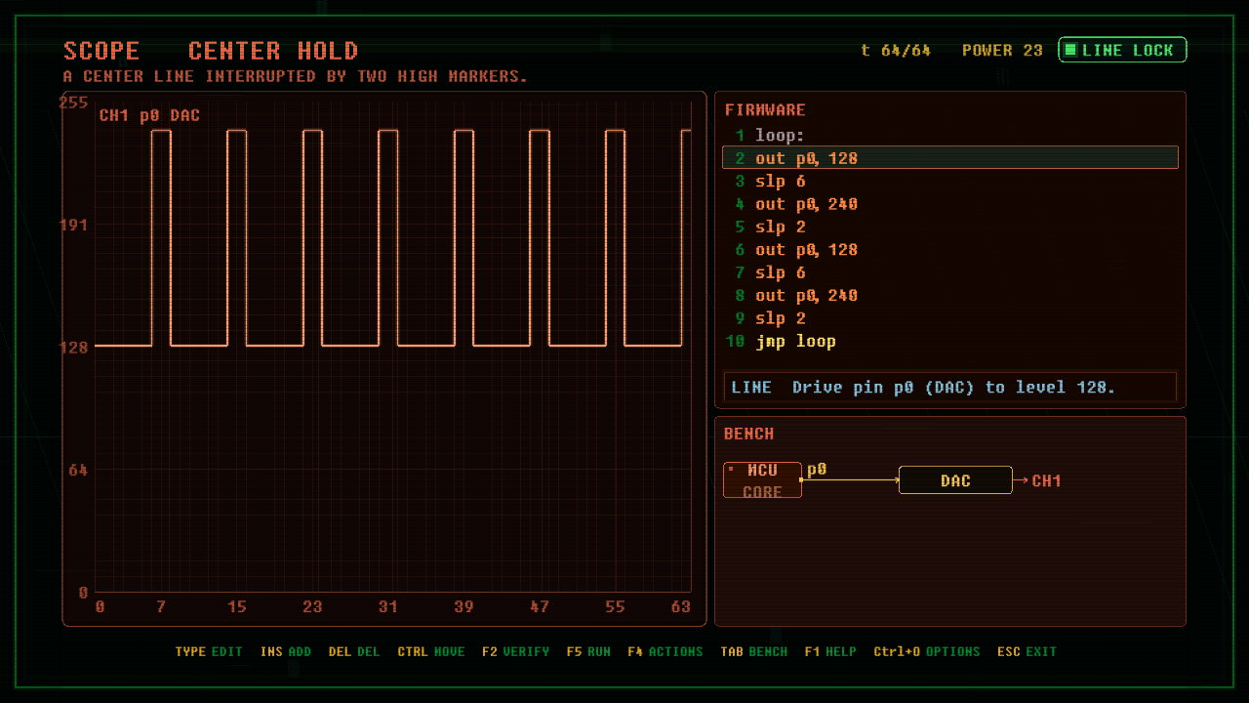The height and width of the screenshot is (703, 1249).
Task: Select firmware line 7 'slp 6'
Action: pos(949,272)
